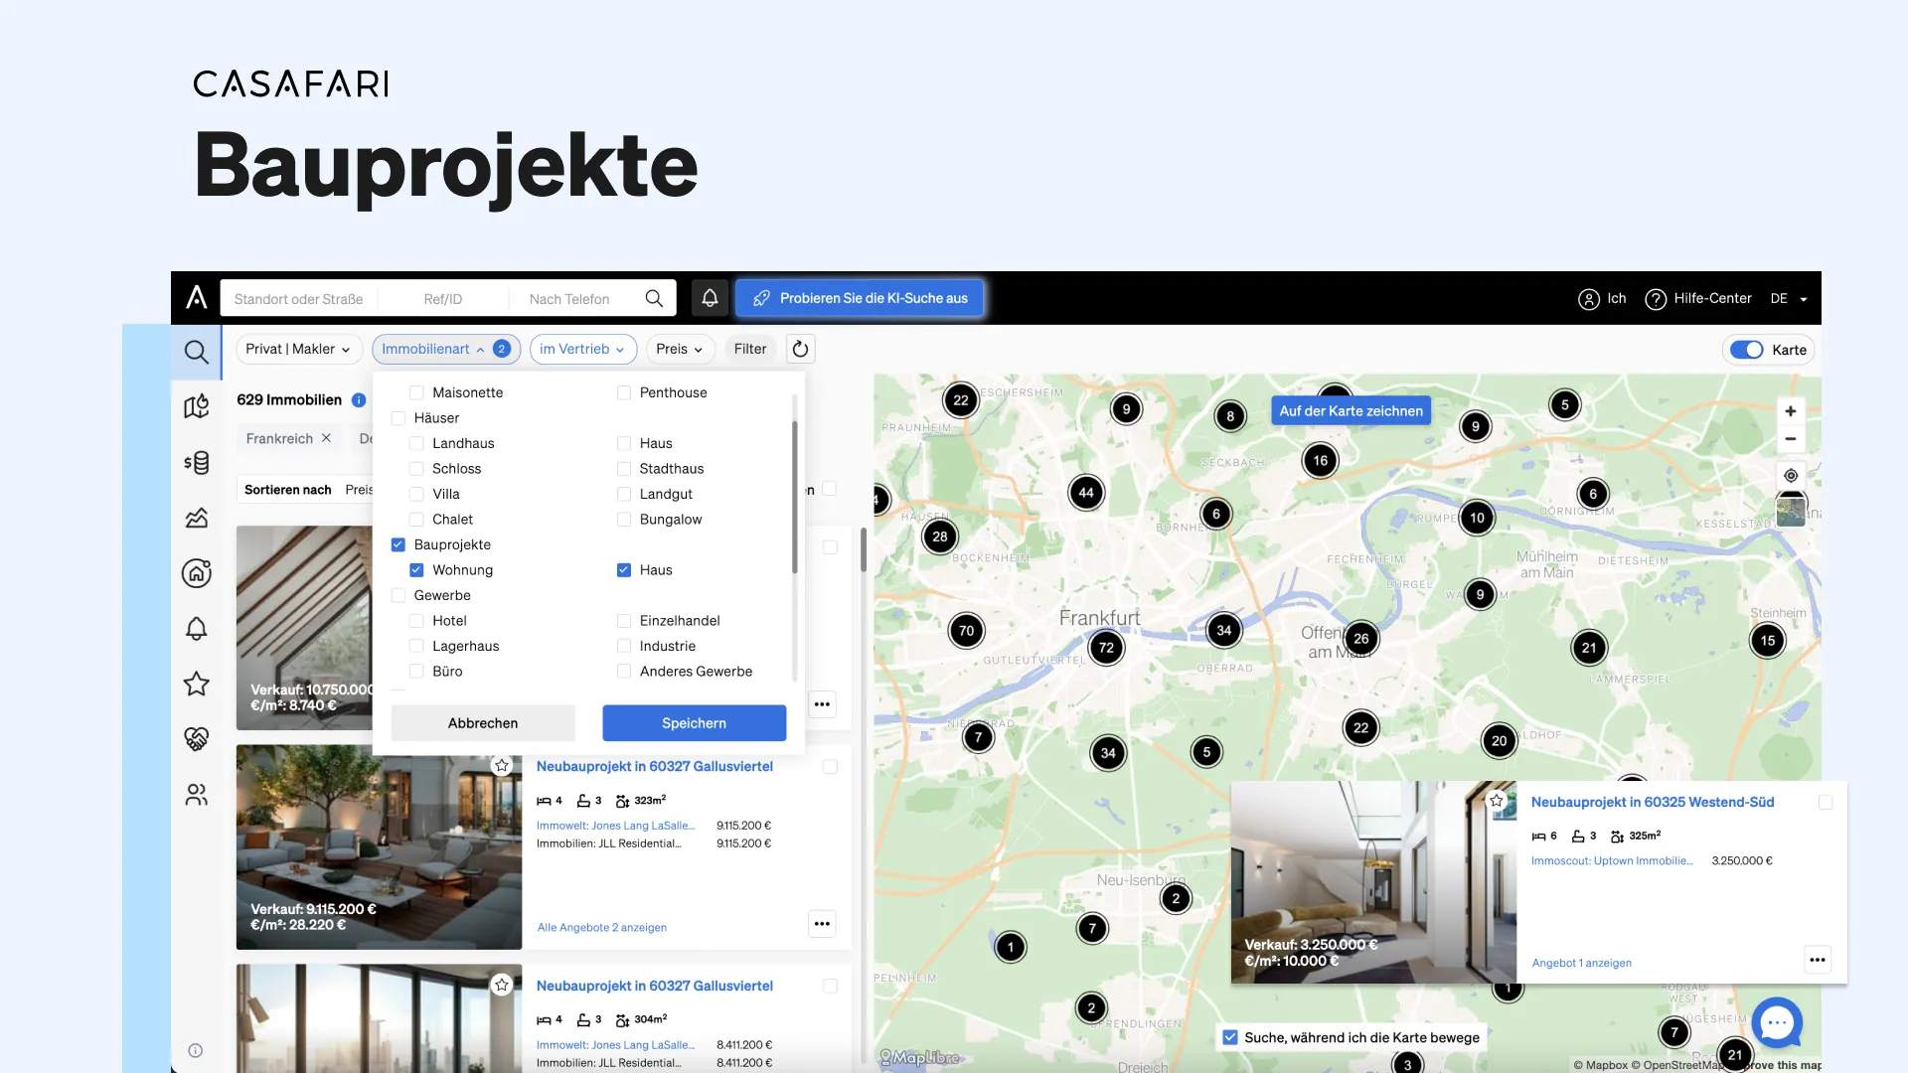The height and width of the screenshot is (1073, 1908).
Task: Open the alerts bell icon in the sidebar
Action: click(196, 628)
